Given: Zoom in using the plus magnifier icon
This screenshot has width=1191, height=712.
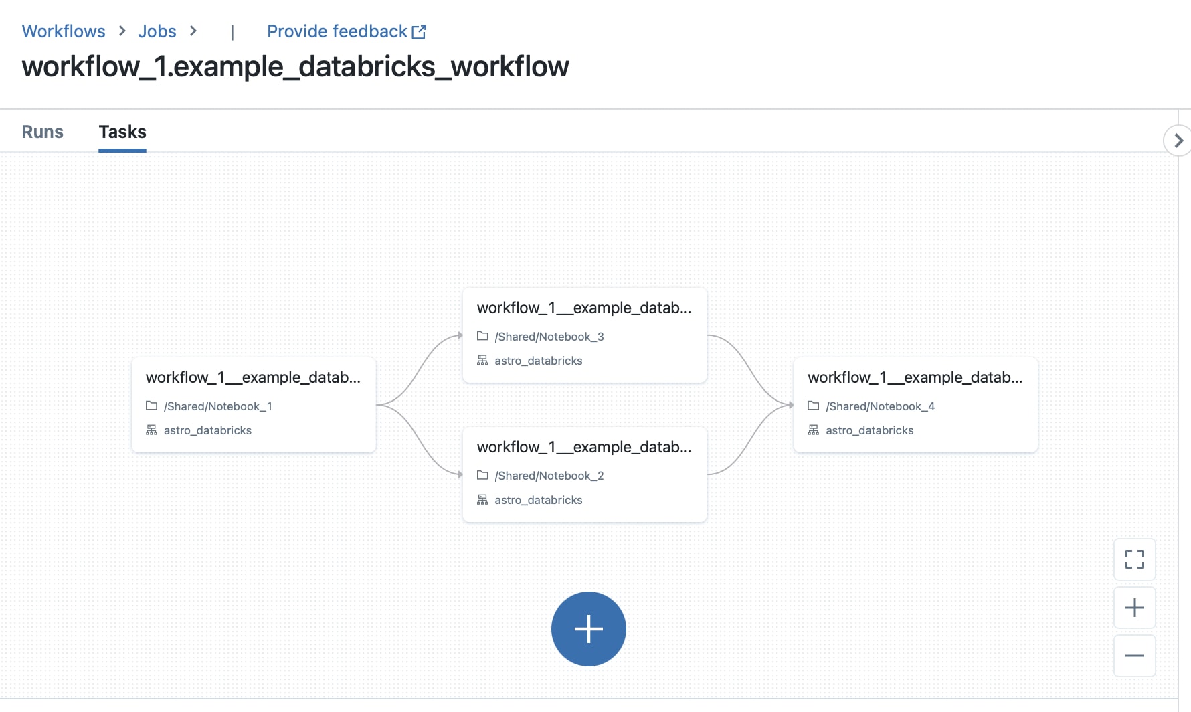Looking at the screenshot, I should (1134, 608).
